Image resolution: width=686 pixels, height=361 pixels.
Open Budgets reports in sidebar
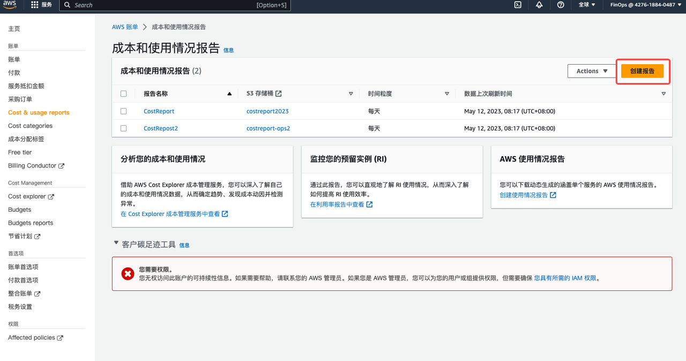coord(31,223)
